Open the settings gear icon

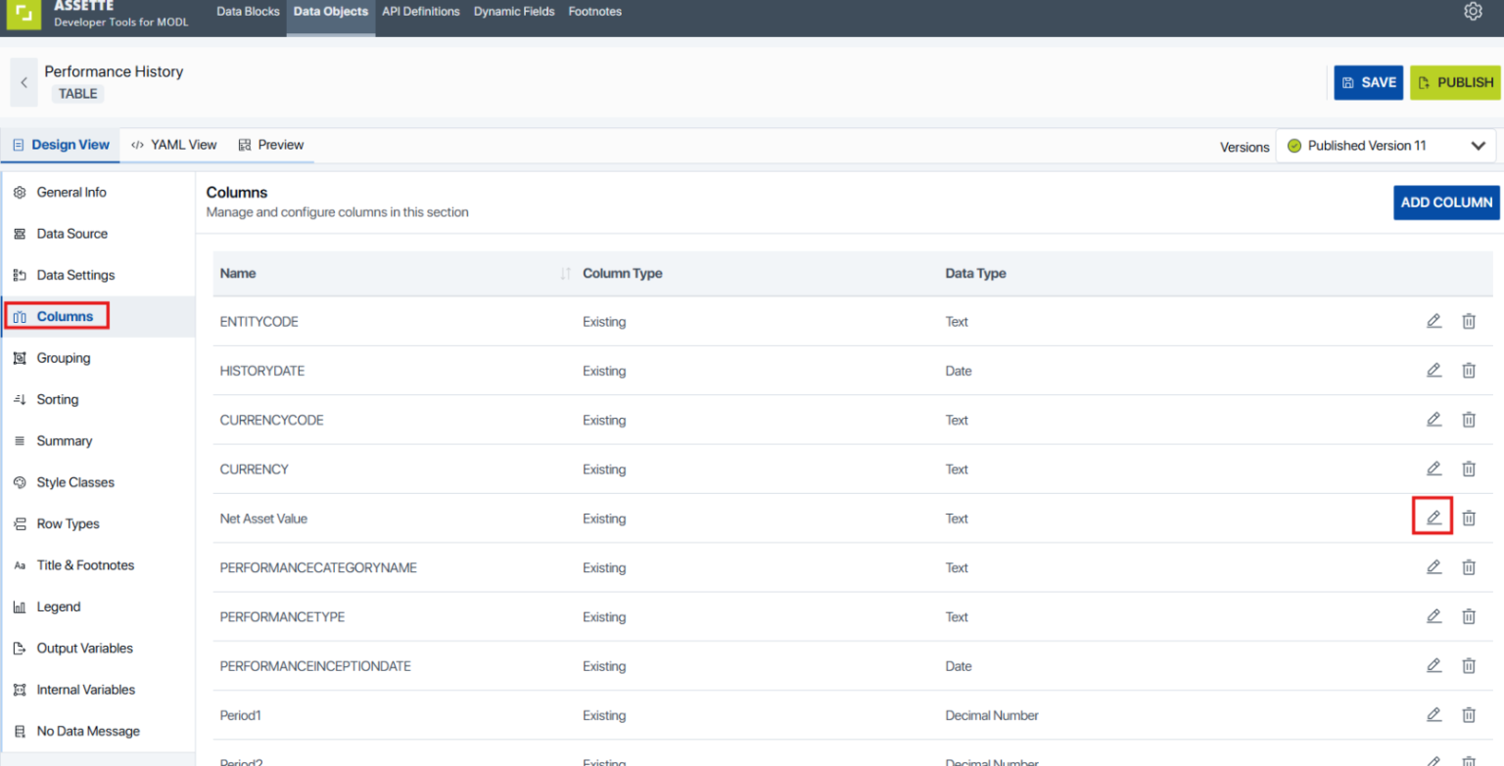click(x=1473, y=12)
